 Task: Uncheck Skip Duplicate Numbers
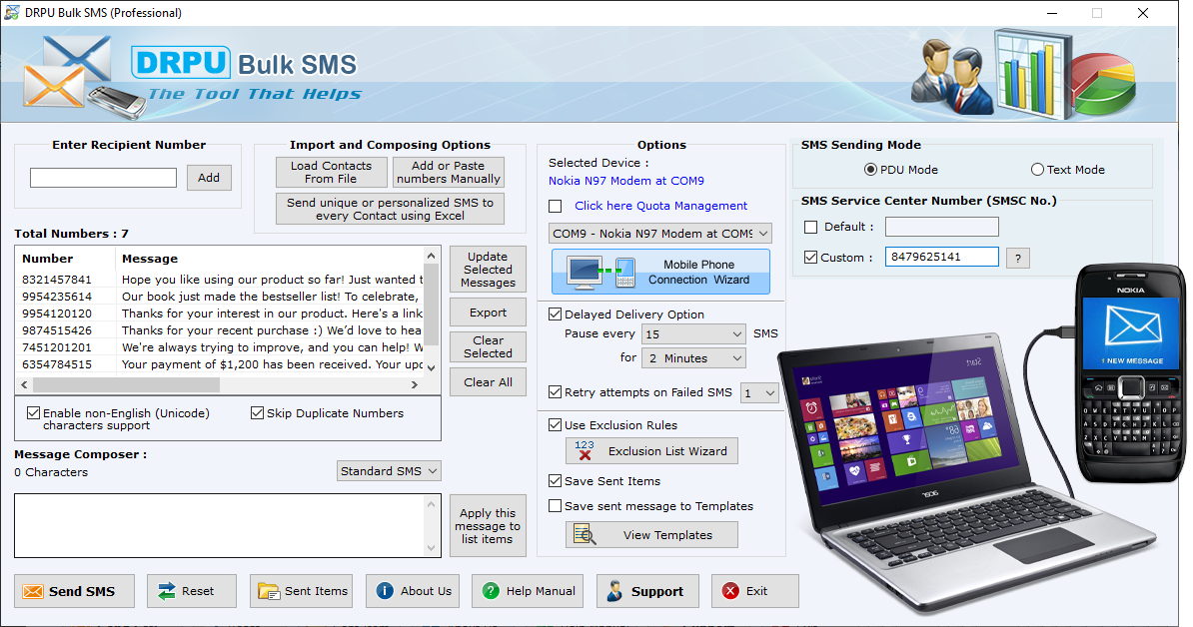pos(257,412)
